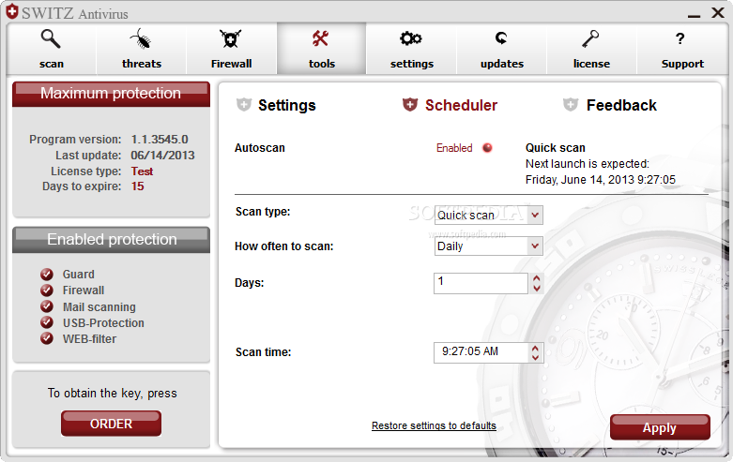This screenshot has height=462, width=733.
Task: Toggle the USB-Protection checkmark
Action: [47, 322]
